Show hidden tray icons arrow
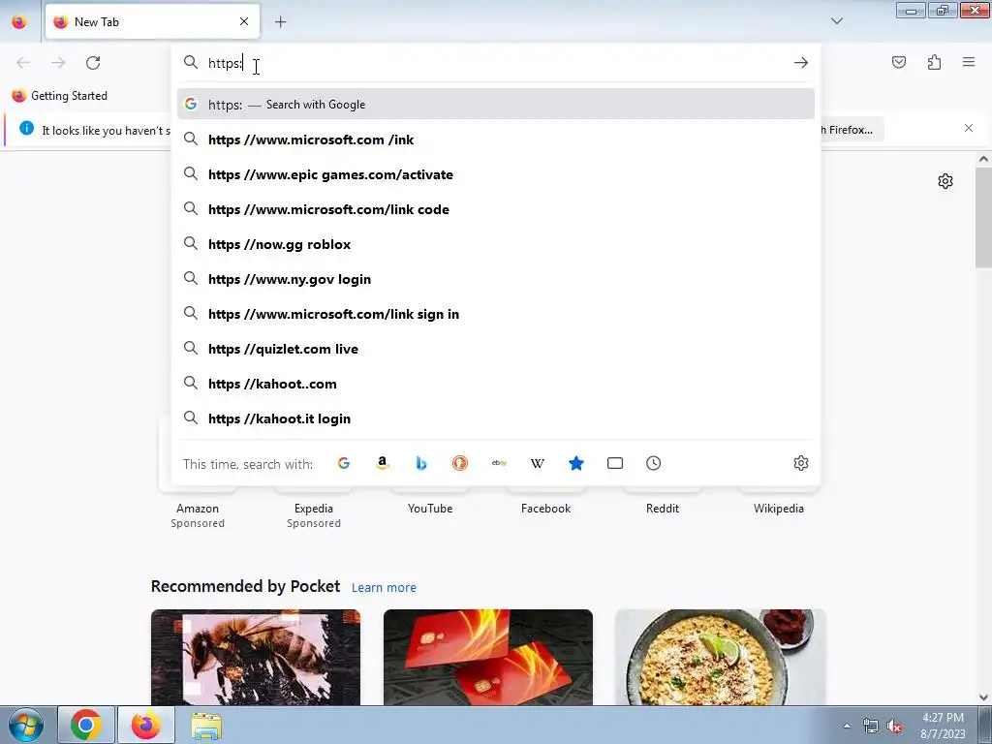Viewport: 992px width, 744px height. point(847,726)
